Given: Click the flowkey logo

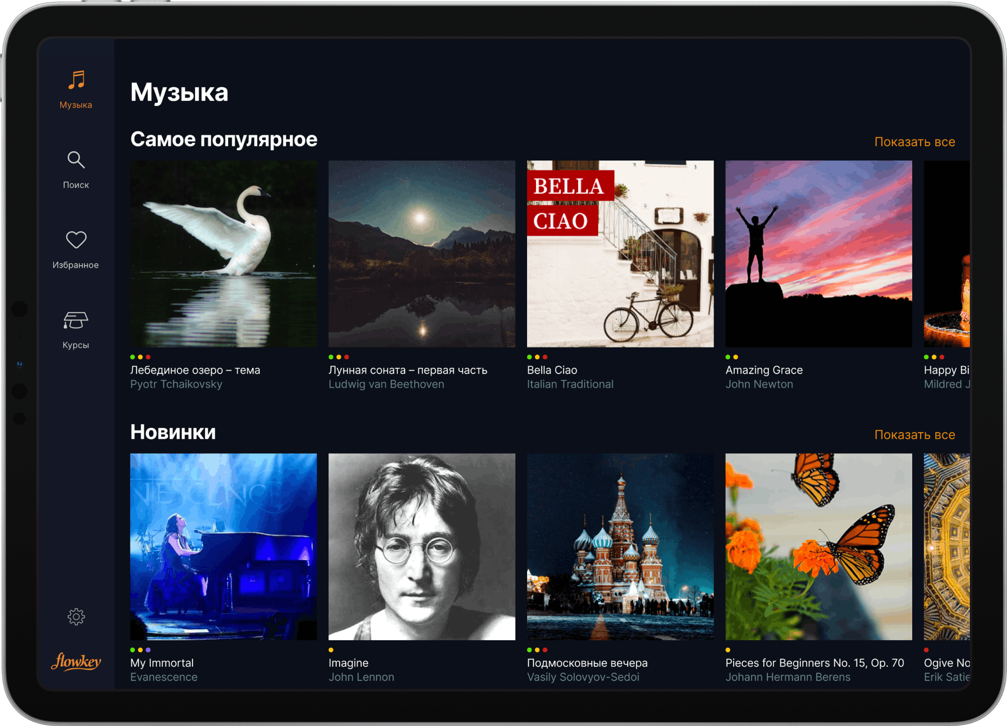Looking at the screenshot, I should [x=76, y=661].
